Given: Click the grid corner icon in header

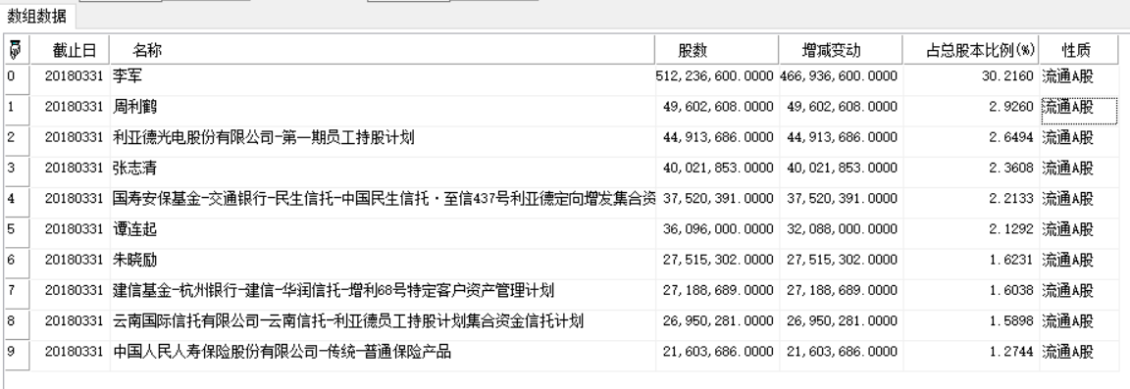Looking at the screenshot, I should point(16,50).
